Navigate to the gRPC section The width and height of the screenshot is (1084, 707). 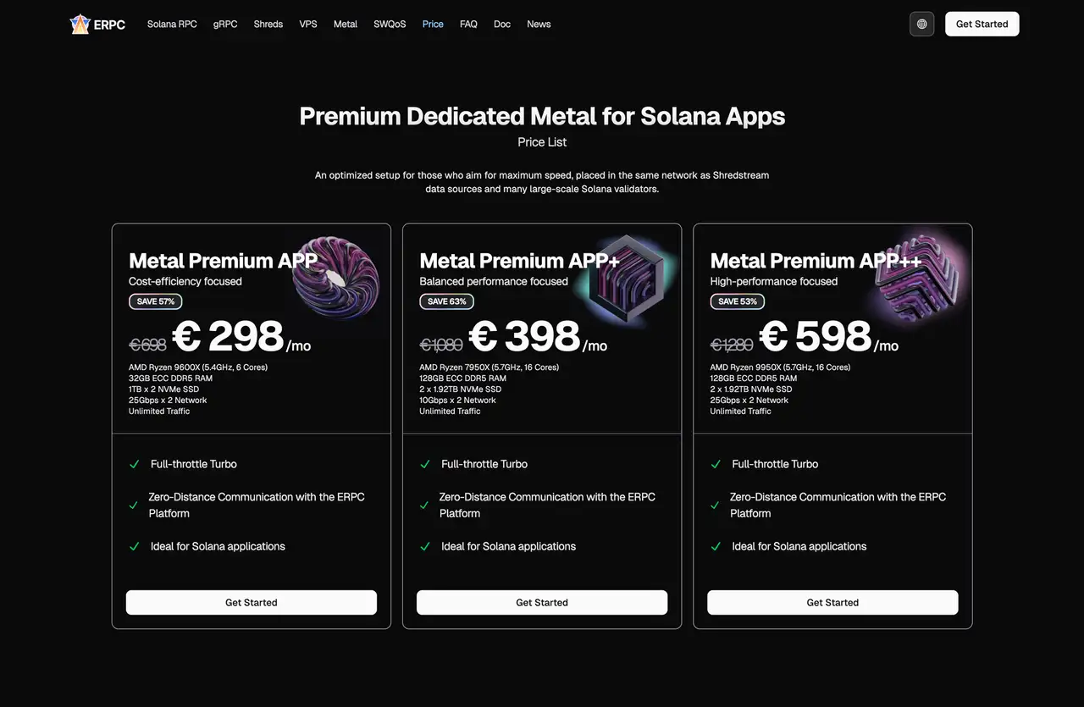tap(224, 24)
